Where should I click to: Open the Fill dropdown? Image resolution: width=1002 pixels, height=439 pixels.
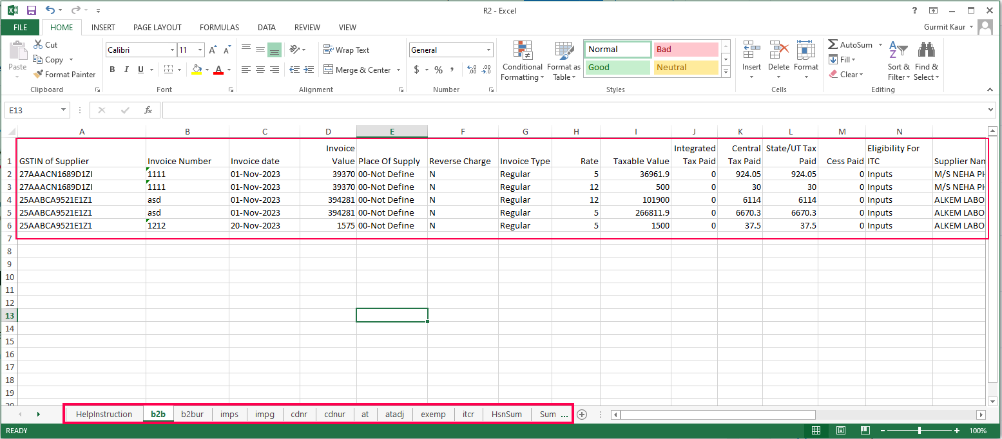coord(842,60)
